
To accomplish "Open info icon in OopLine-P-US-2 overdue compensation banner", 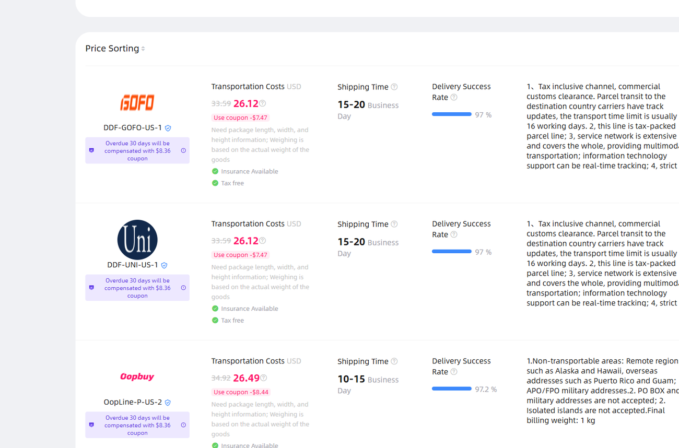I will [183, 425].
